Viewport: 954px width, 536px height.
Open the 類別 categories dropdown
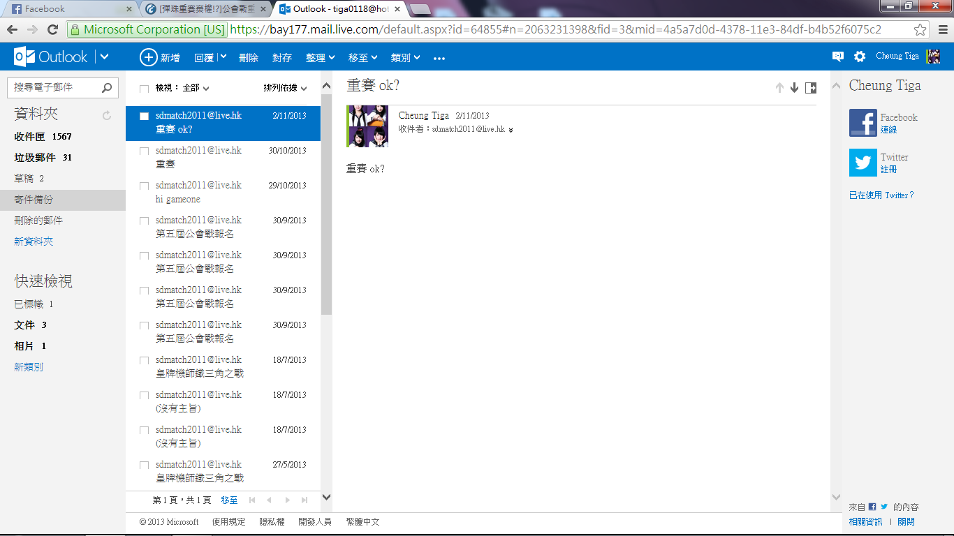click(x=406, y=58)
